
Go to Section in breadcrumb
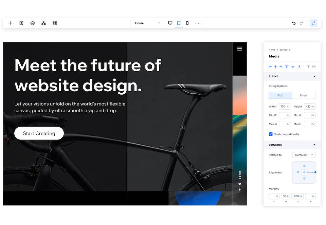(283, 50)
